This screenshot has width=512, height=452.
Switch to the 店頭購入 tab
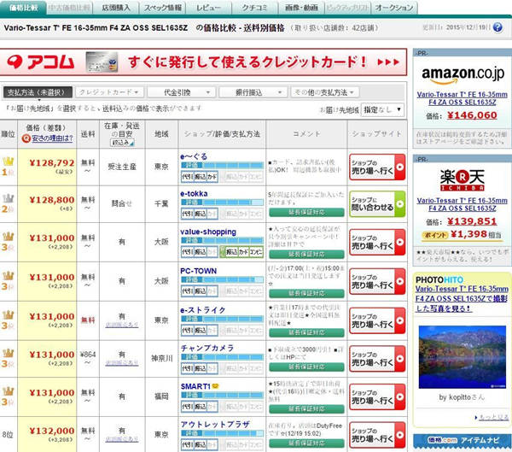coord(115,8)
